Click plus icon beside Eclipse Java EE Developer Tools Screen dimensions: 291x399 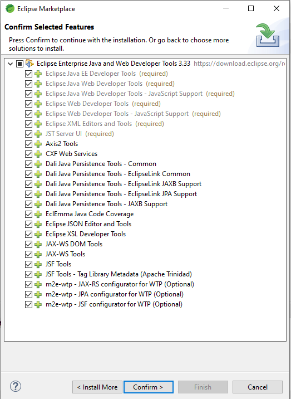(x=38, y=74)
